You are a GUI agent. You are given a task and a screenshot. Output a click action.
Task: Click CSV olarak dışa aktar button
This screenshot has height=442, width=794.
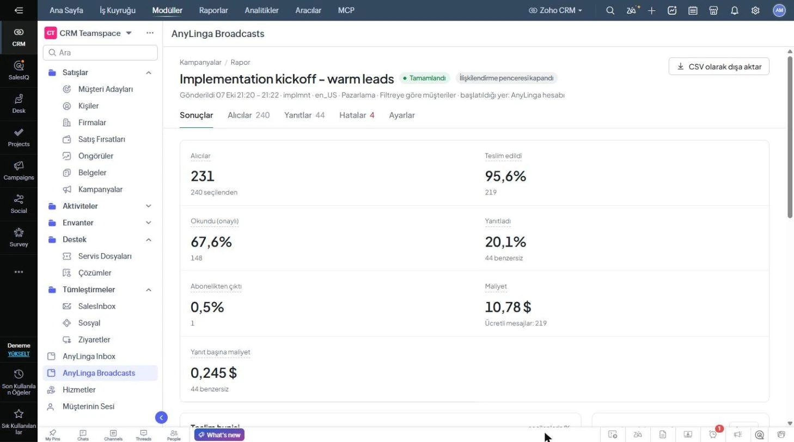click(x=719, y=66)
